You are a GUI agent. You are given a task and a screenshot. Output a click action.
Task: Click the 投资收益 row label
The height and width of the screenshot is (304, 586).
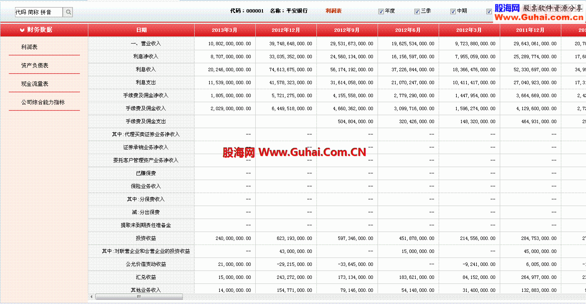point(146,238)
